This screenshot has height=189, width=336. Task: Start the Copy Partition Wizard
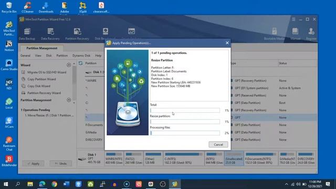pos(39,79)
